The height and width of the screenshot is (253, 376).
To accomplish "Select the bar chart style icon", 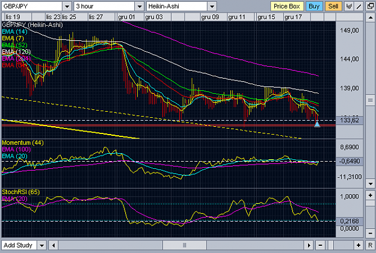I will [349, 7].
